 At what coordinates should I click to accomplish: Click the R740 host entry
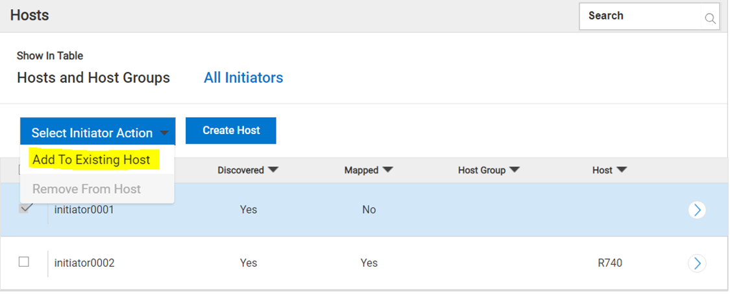coord(610,263)
